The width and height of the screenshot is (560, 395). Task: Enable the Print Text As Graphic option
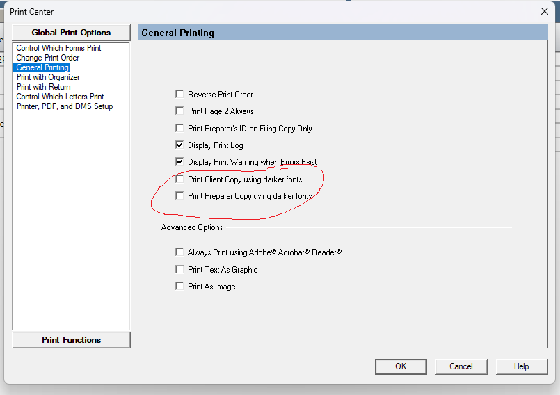point(180,270)
